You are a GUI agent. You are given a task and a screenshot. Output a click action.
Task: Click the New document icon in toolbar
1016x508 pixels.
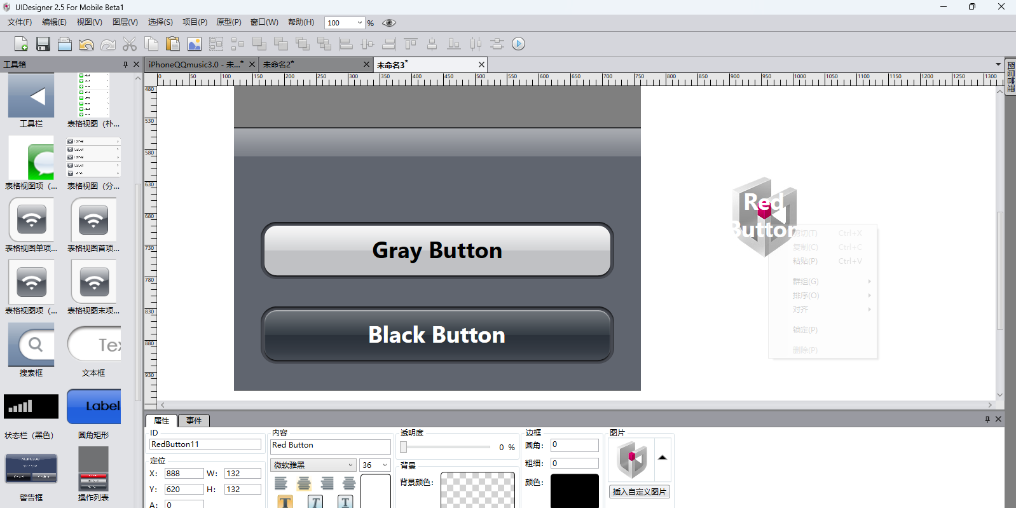click(21, 44)
